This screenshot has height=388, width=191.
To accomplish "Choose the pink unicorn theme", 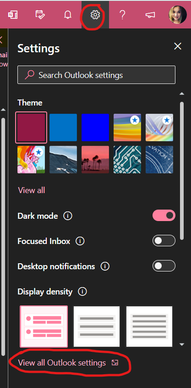I will pos(31,160).
